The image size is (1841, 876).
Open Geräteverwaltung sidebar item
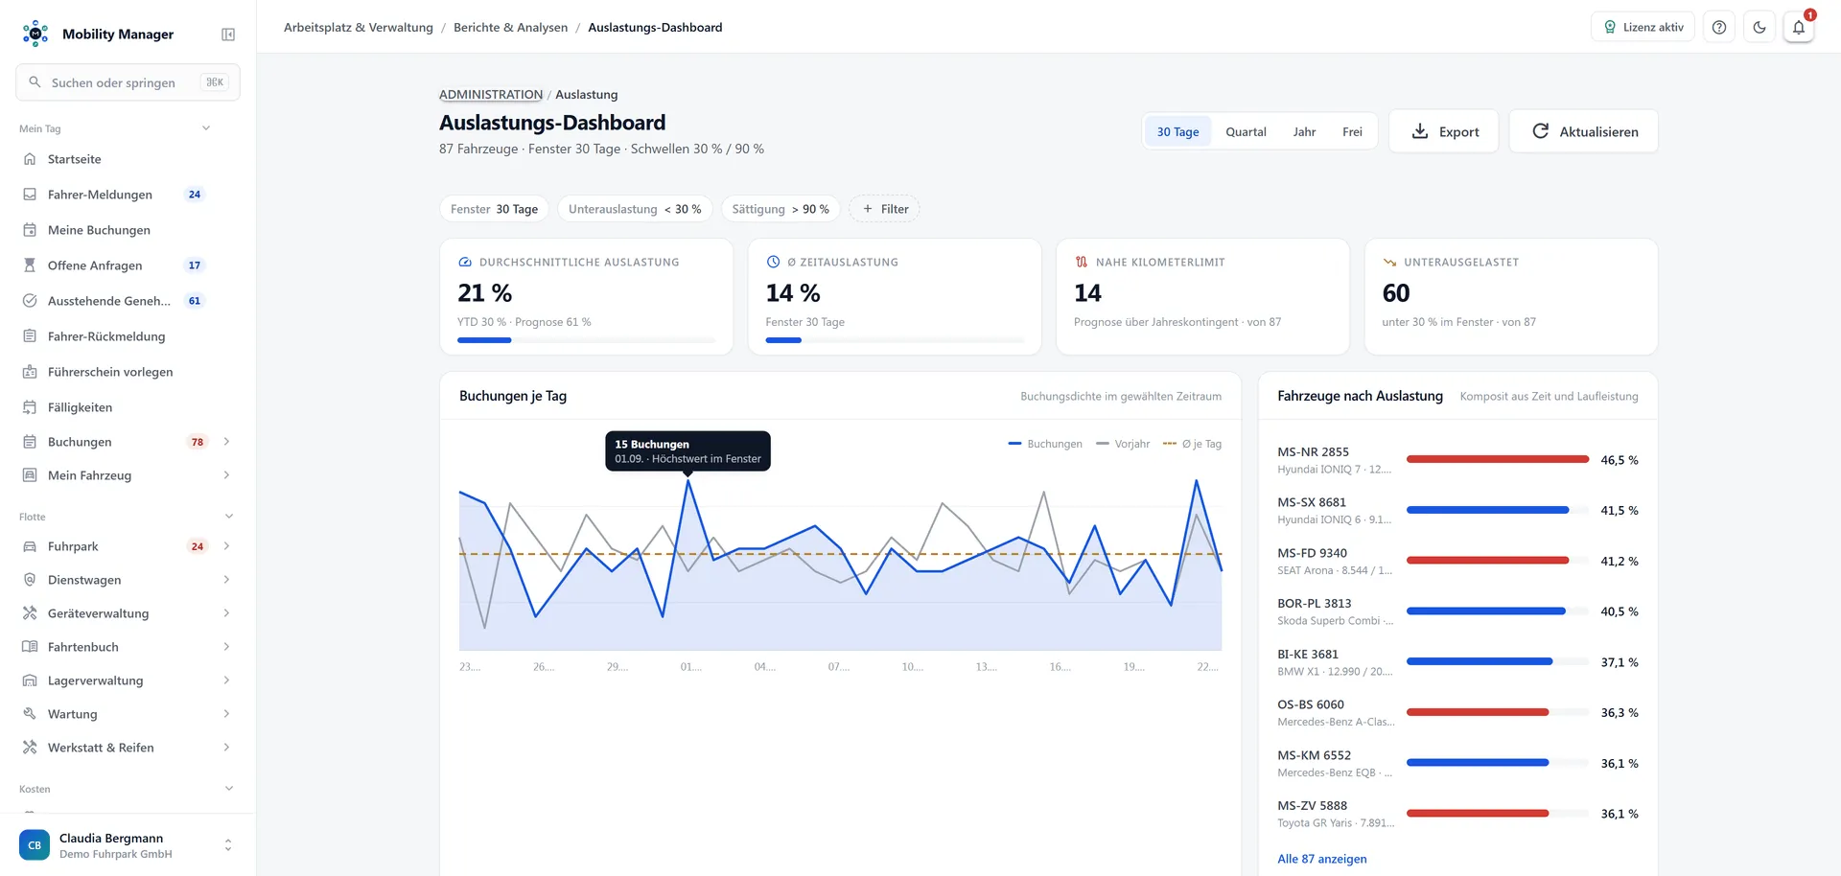[x=128, y=613]
